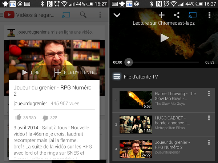The image size is (218, 163).
Task: Select HUGO CABRET bande-annonce title
Action: pyautogui.click(x=172, y=120)
